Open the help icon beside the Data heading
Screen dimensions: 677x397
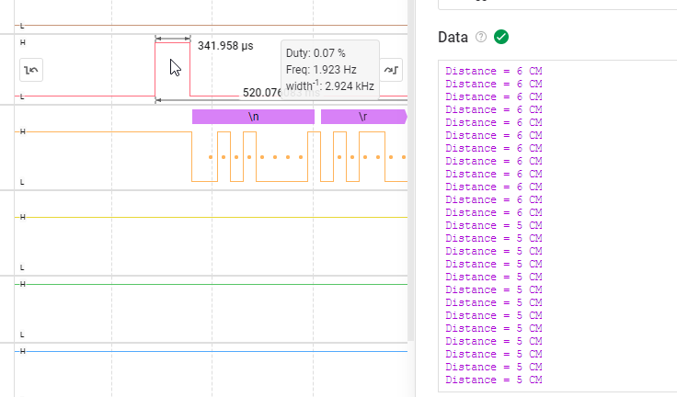tap(480, 37)
